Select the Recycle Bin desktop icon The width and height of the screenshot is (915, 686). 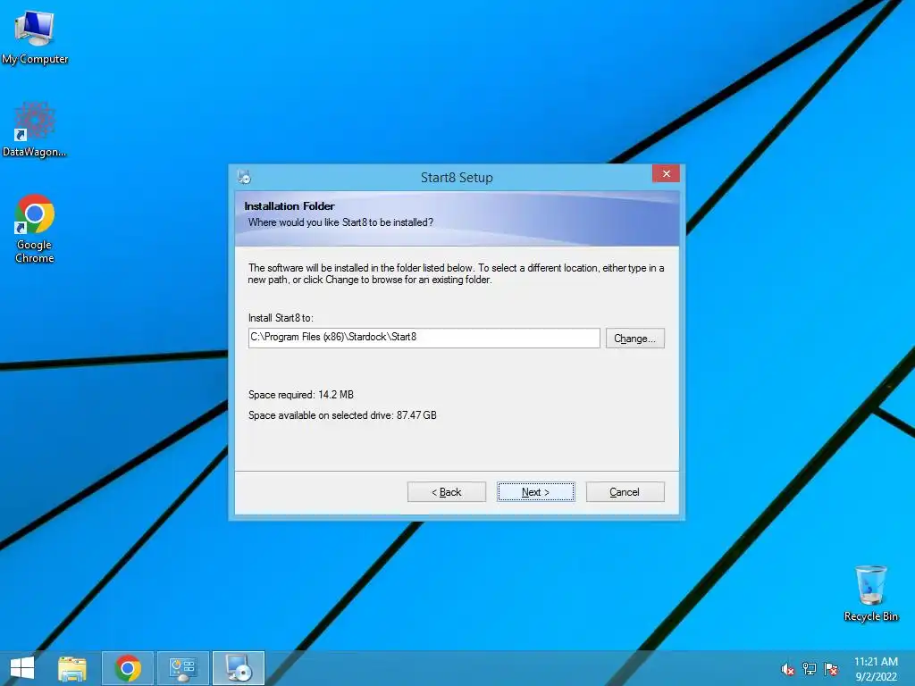870,593
